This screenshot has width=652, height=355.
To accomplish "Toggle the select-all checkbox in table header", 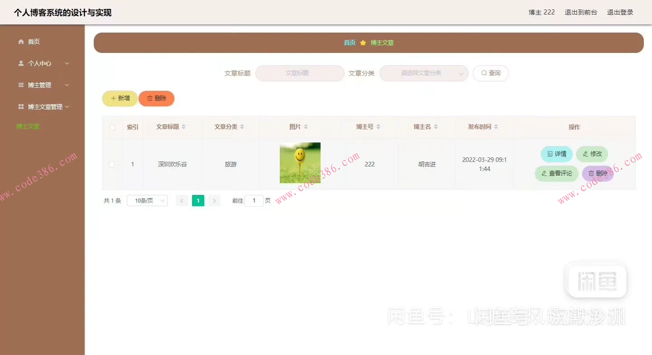I will pos(112,127).
